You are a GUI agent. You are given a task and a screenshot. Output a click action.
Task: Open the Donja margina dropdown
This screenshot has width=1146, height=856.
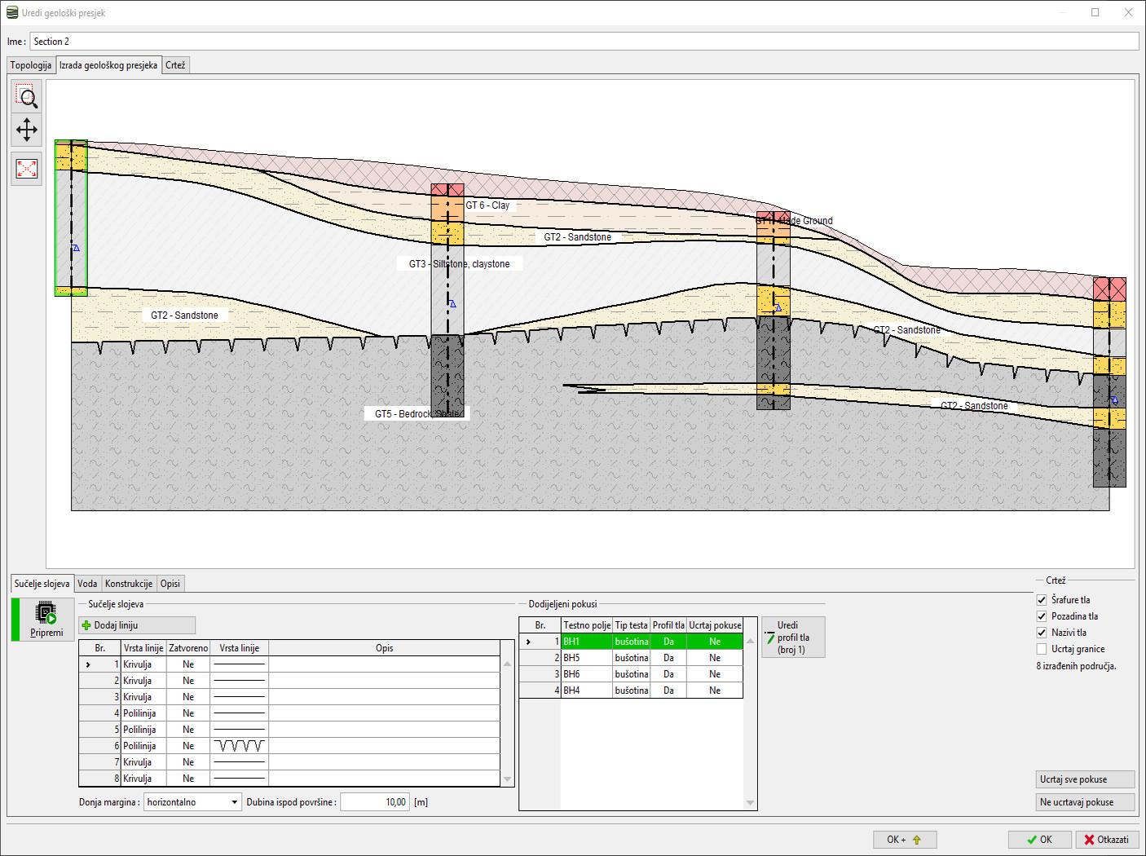point(192,802)
